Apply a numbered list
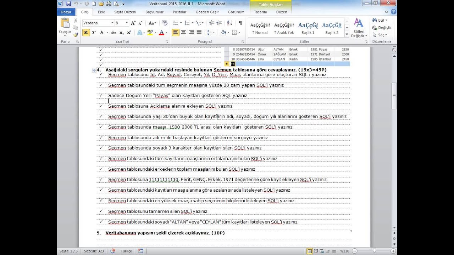This screenshot has height=255, width=454. (x=187, y=23)
